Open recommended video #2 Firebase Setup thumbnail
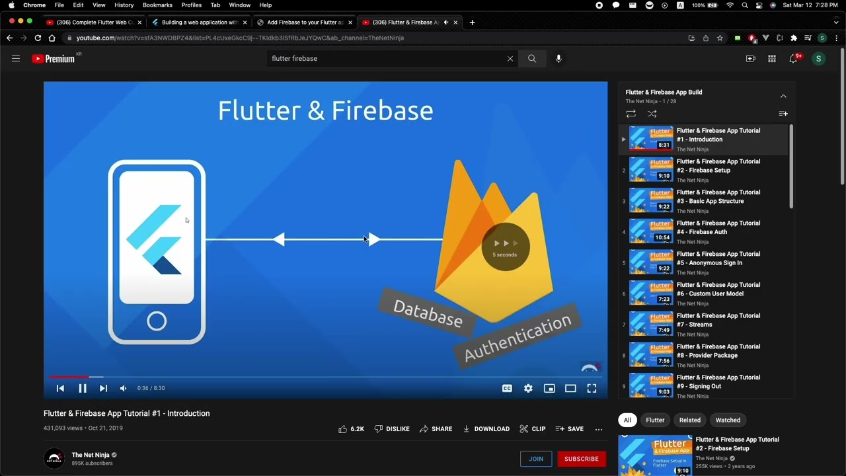The image size is (846, 476). [x=655, y=456]
